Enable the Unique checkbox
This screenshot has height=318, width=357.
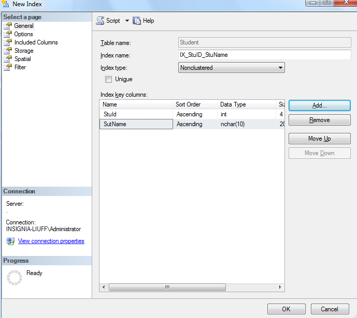(108, 80)
